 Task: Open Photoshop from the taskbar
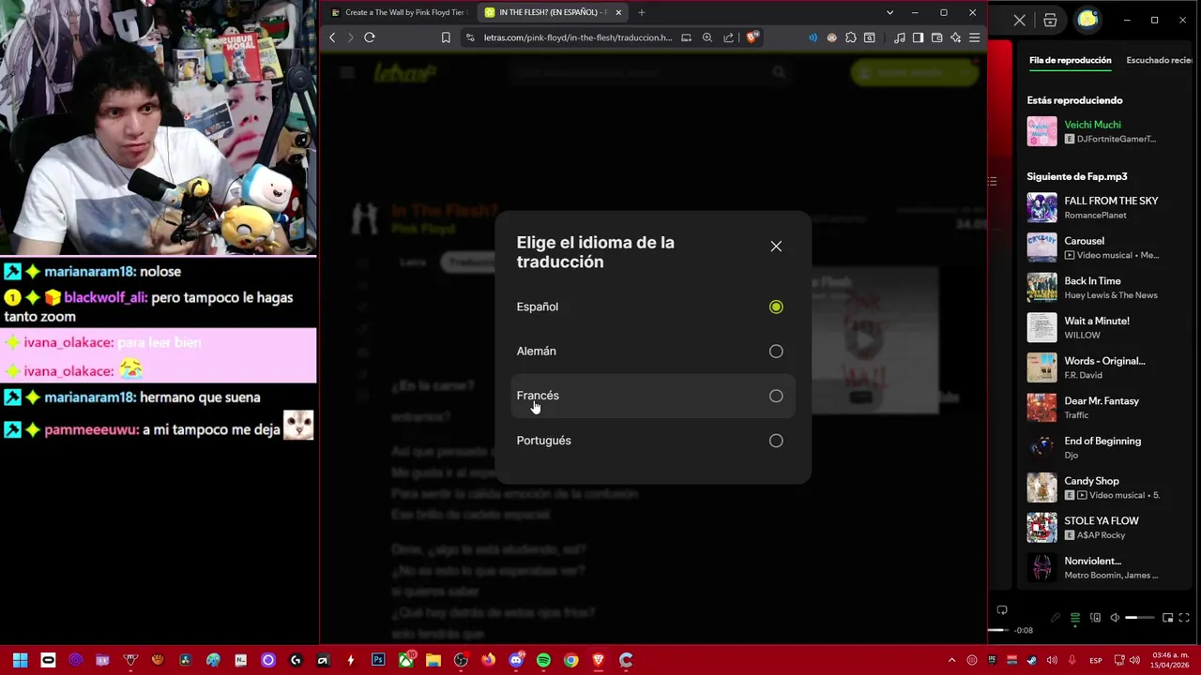tap(378, 660)
